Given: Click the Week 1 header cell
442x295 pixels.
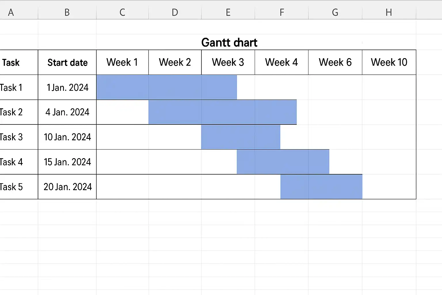Looking at the screenshot, I should [122, 63].
